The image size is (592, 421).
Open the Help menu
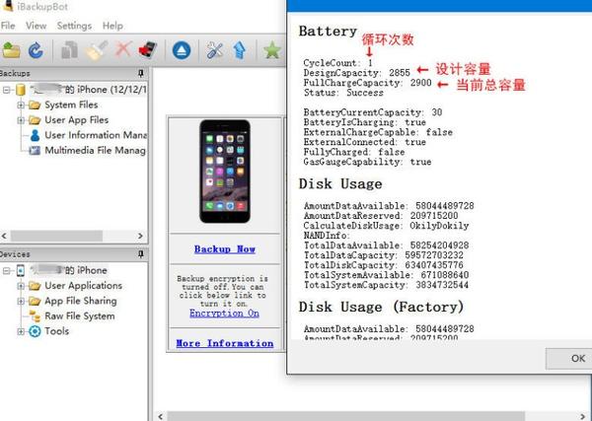tap(112, 26)
